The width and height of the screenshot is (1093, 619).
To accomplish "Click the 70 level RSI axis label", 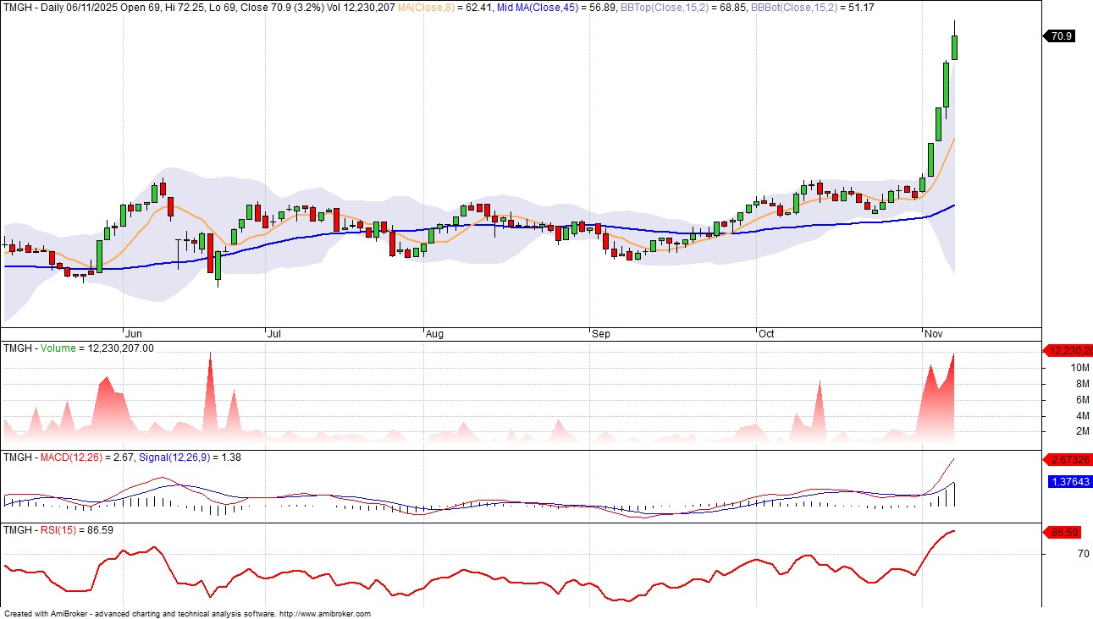I will click(x=1058, y=555).
